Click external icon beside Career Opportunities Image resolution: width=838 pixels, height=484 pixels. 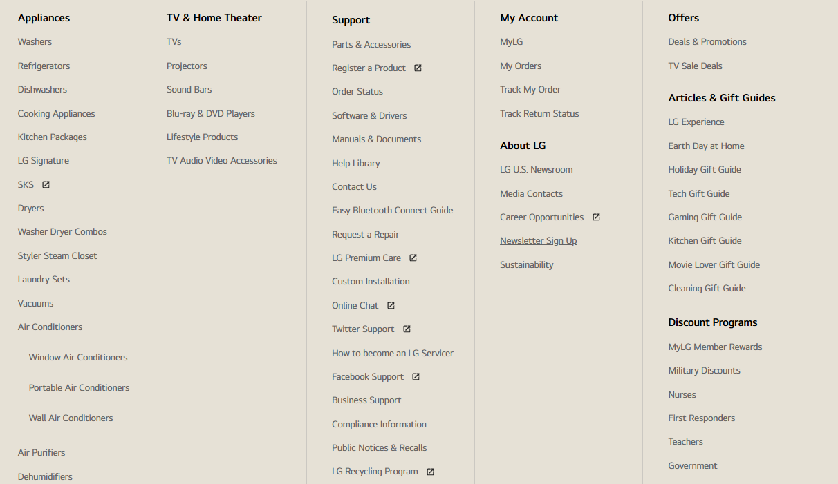(x=596, y=217)
